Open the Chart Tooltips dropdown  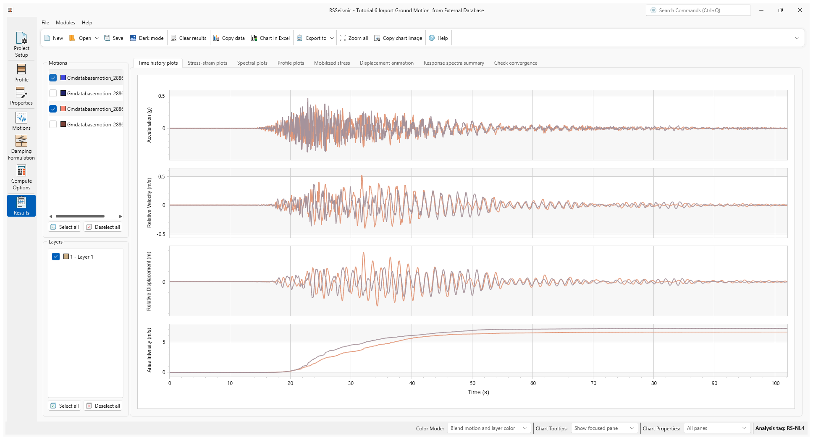[604, 428]
